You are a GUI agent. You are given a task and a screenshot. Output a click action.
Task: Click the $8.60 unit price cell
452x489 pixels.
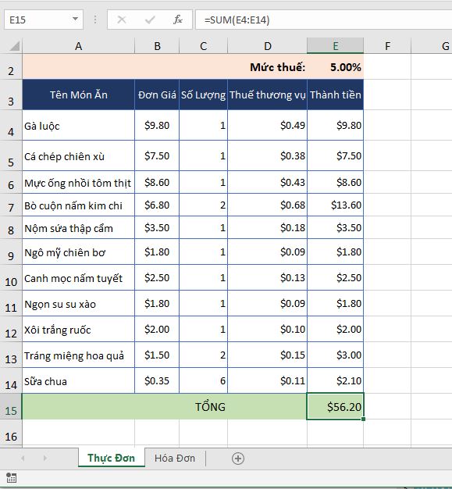point(157,182)
